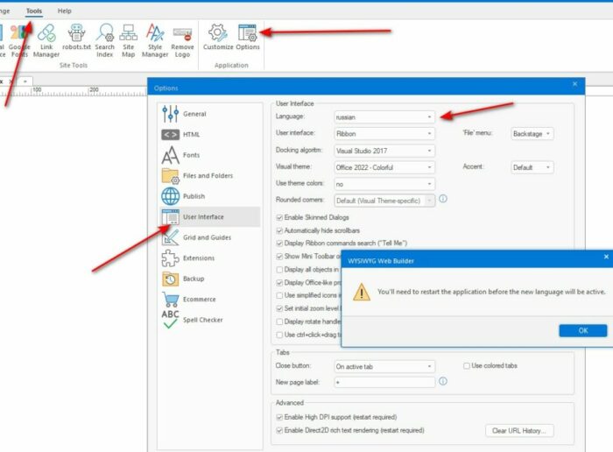Toggle Enable Skinned Dialogs checkbox

[279, 215]
